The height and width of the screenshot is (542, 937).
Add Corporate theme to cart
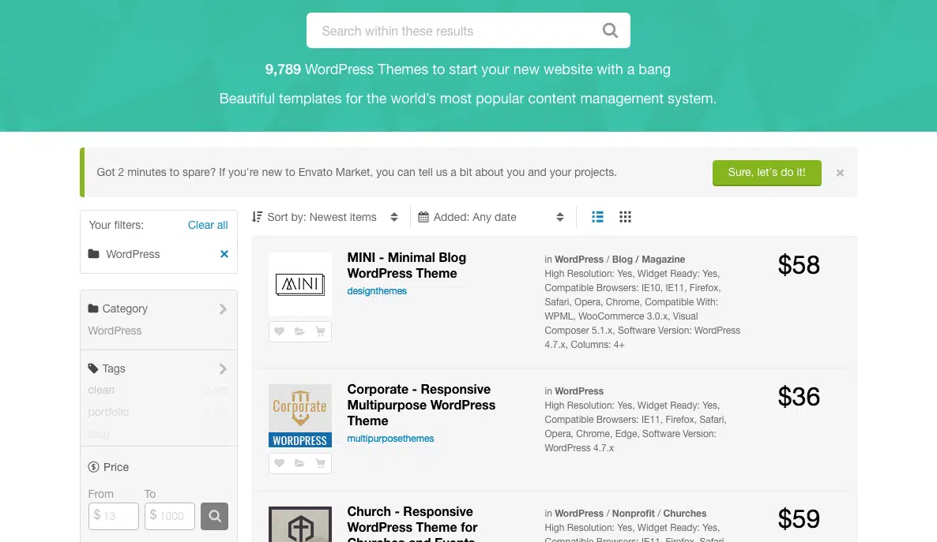[320, 464]
